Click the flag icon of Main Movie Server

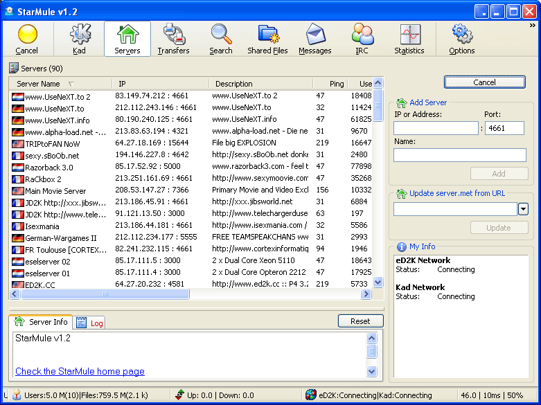tap(17, 191)
